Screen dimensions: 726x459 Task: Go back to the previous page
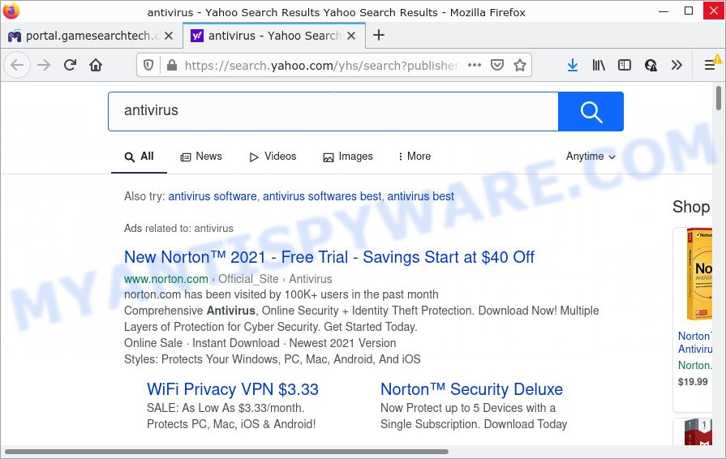click(17, 65)
